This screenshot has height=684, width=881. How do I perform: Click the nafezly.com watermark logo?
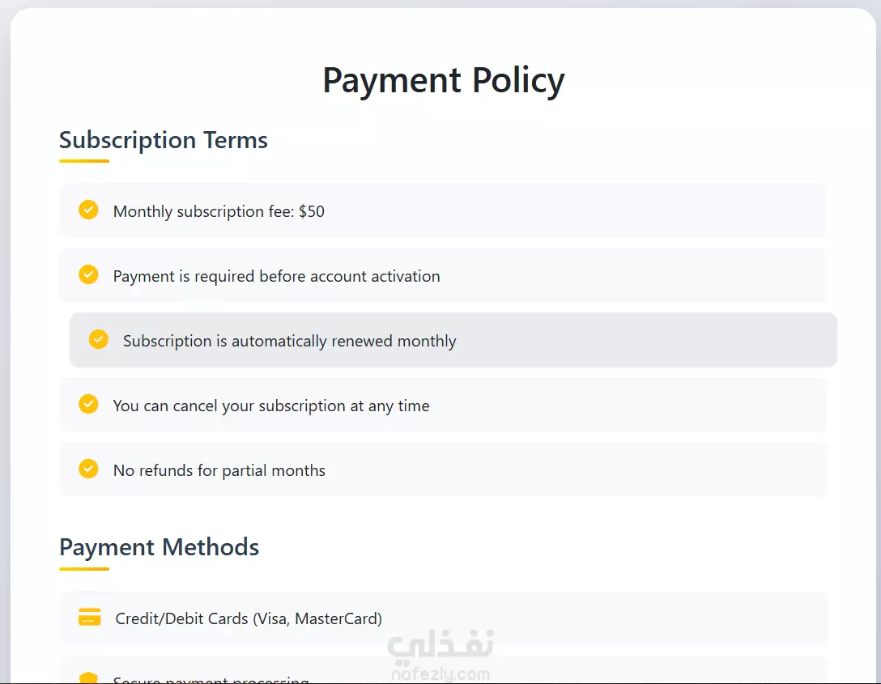[440, 654]
